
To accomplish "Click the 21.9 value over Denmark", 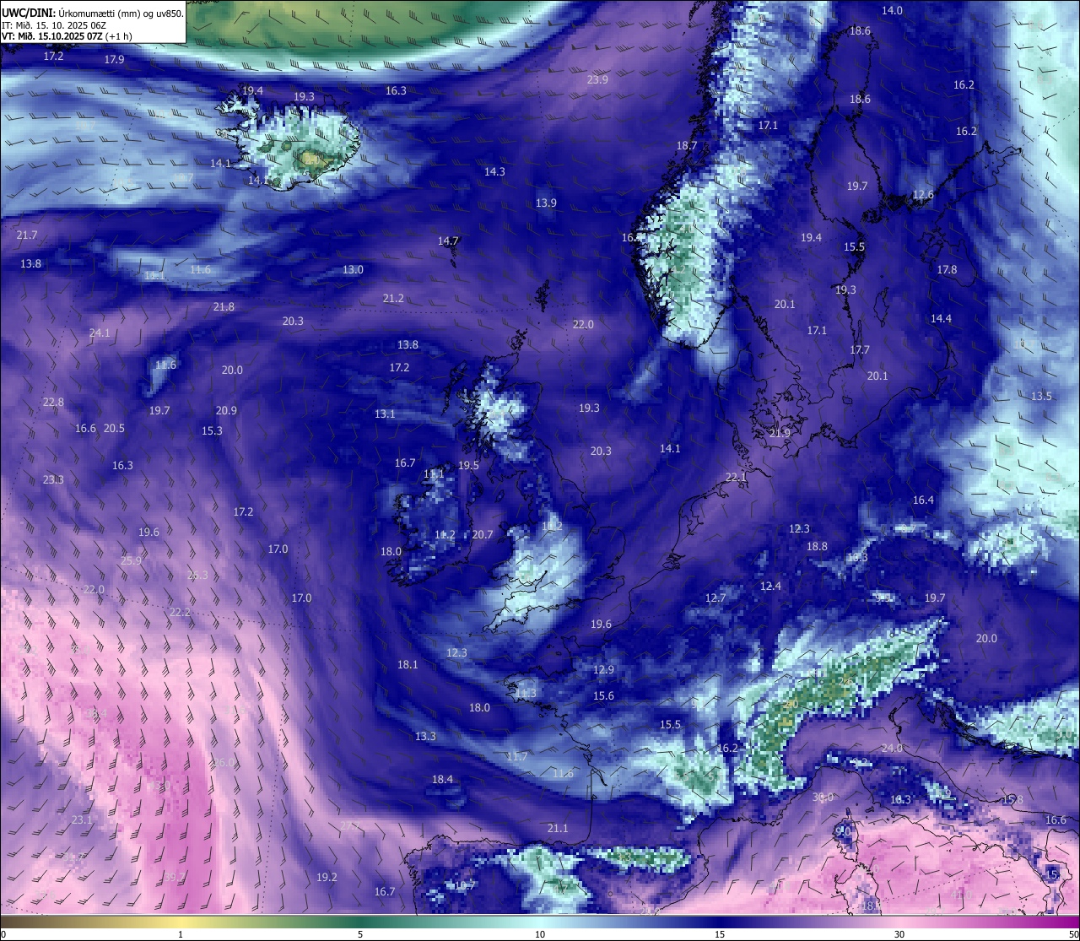I will pyautogui.click(x=780, y=433).
